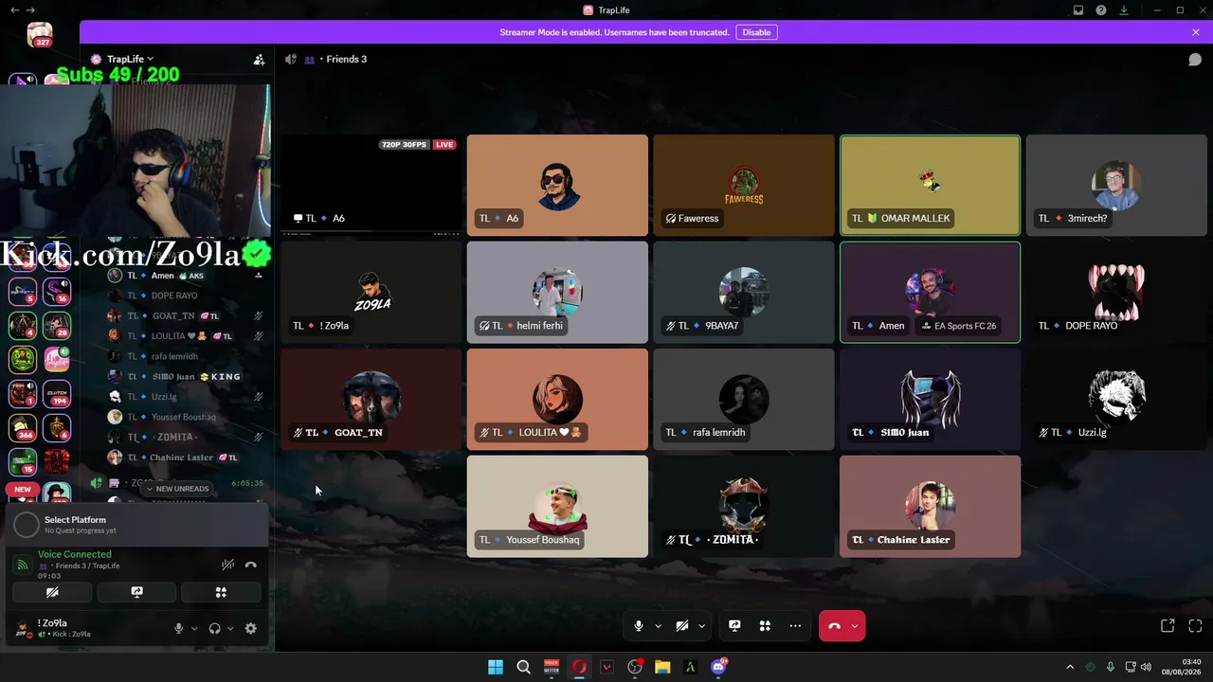The image size is (1213, 682).
Task: Open Discord from the taskbar
Action: [718, 667]
